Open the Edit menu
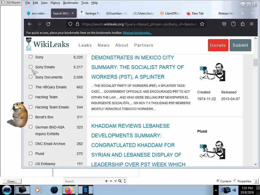This screenshot has width=260, height=195. tap(36, 3)
